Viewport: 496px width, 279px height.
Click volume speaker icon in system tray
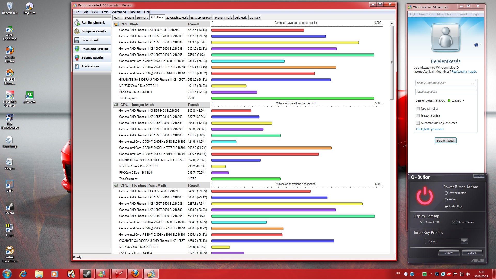point(468,274)
